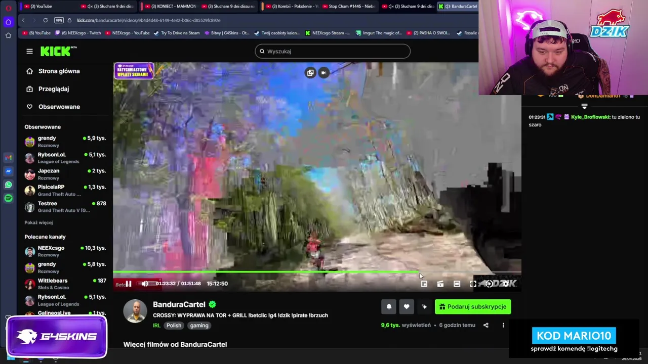648x364 pixels.
Task: Open WhatsApp in Opera sidebar
Action: tap(8, 185)
